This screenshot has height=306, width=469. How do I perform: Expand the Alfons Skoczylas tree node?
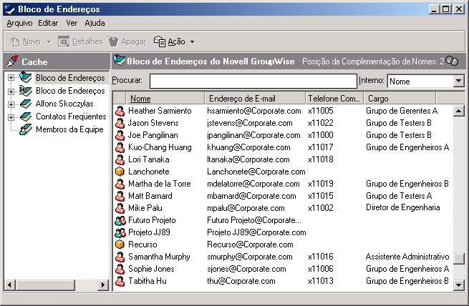click(x=11, y=104)
